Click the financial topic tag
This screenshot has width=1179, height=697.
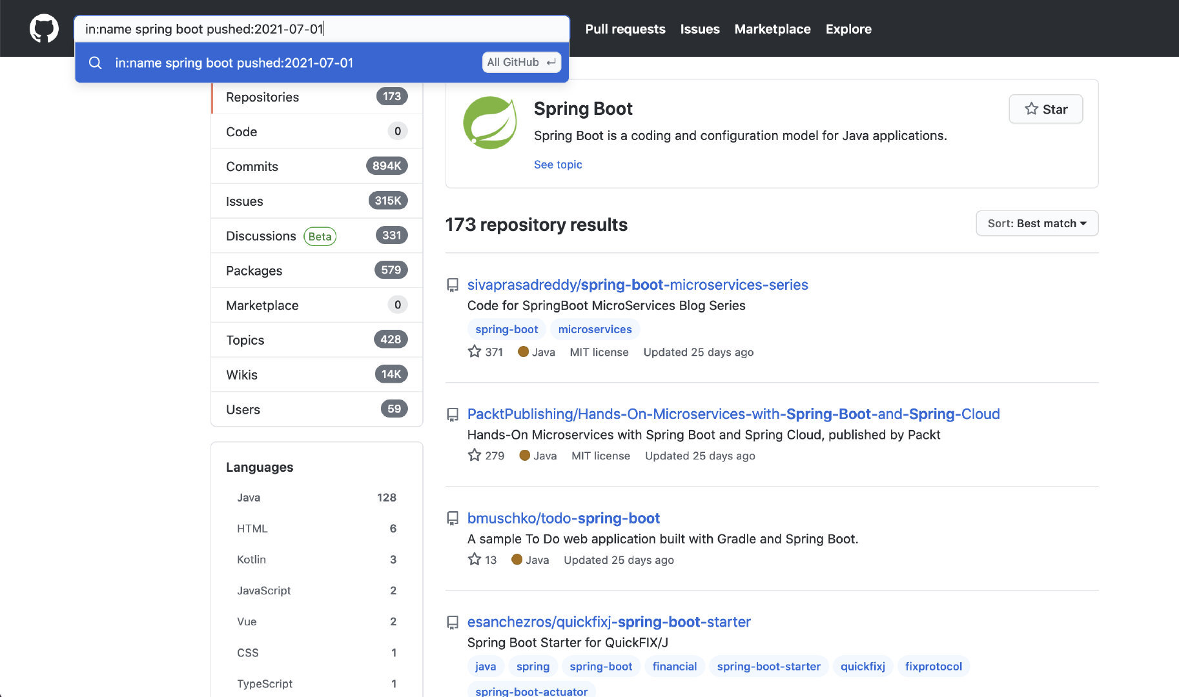[674, 666]
